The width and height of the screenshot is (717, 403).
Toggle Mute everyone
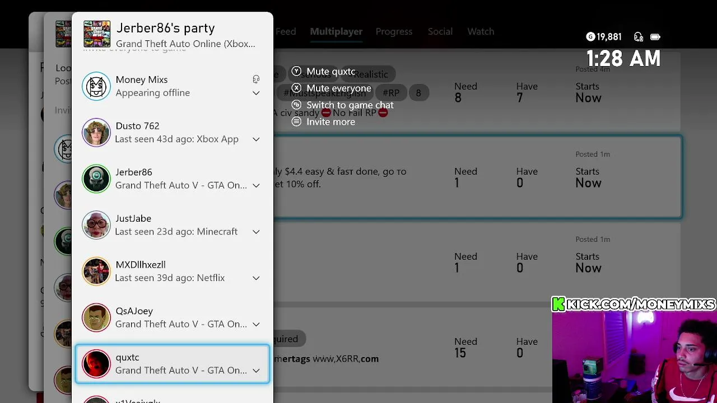(x=338, y=88)
